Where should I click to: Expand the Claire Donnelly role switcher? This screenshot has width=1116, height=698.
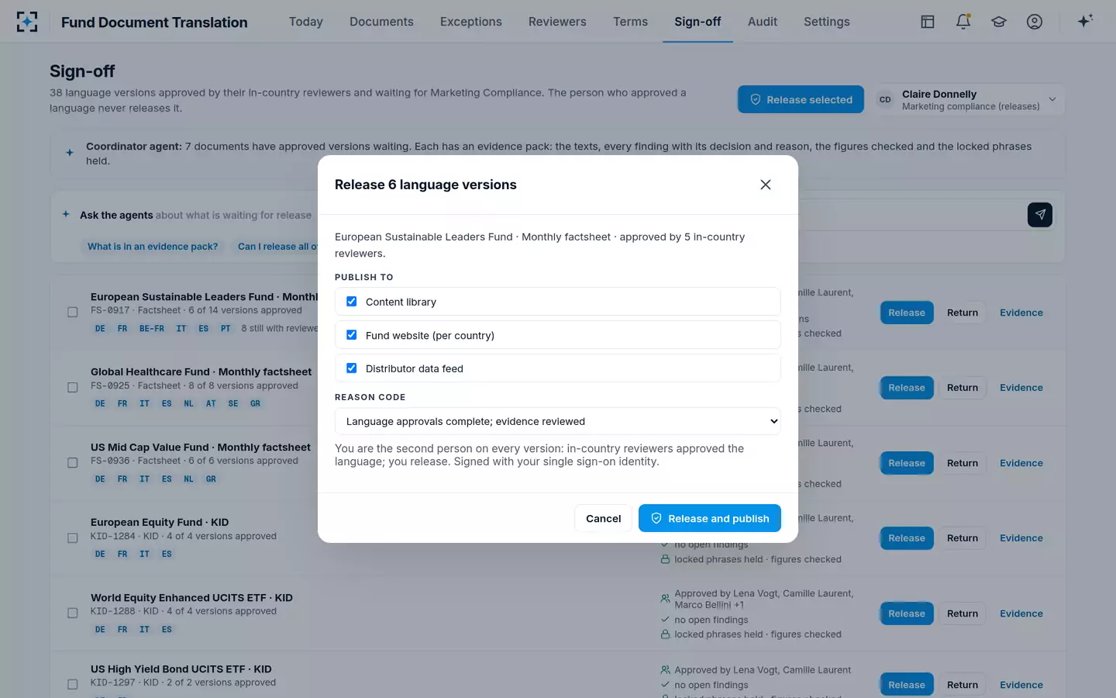pos(969,100)
